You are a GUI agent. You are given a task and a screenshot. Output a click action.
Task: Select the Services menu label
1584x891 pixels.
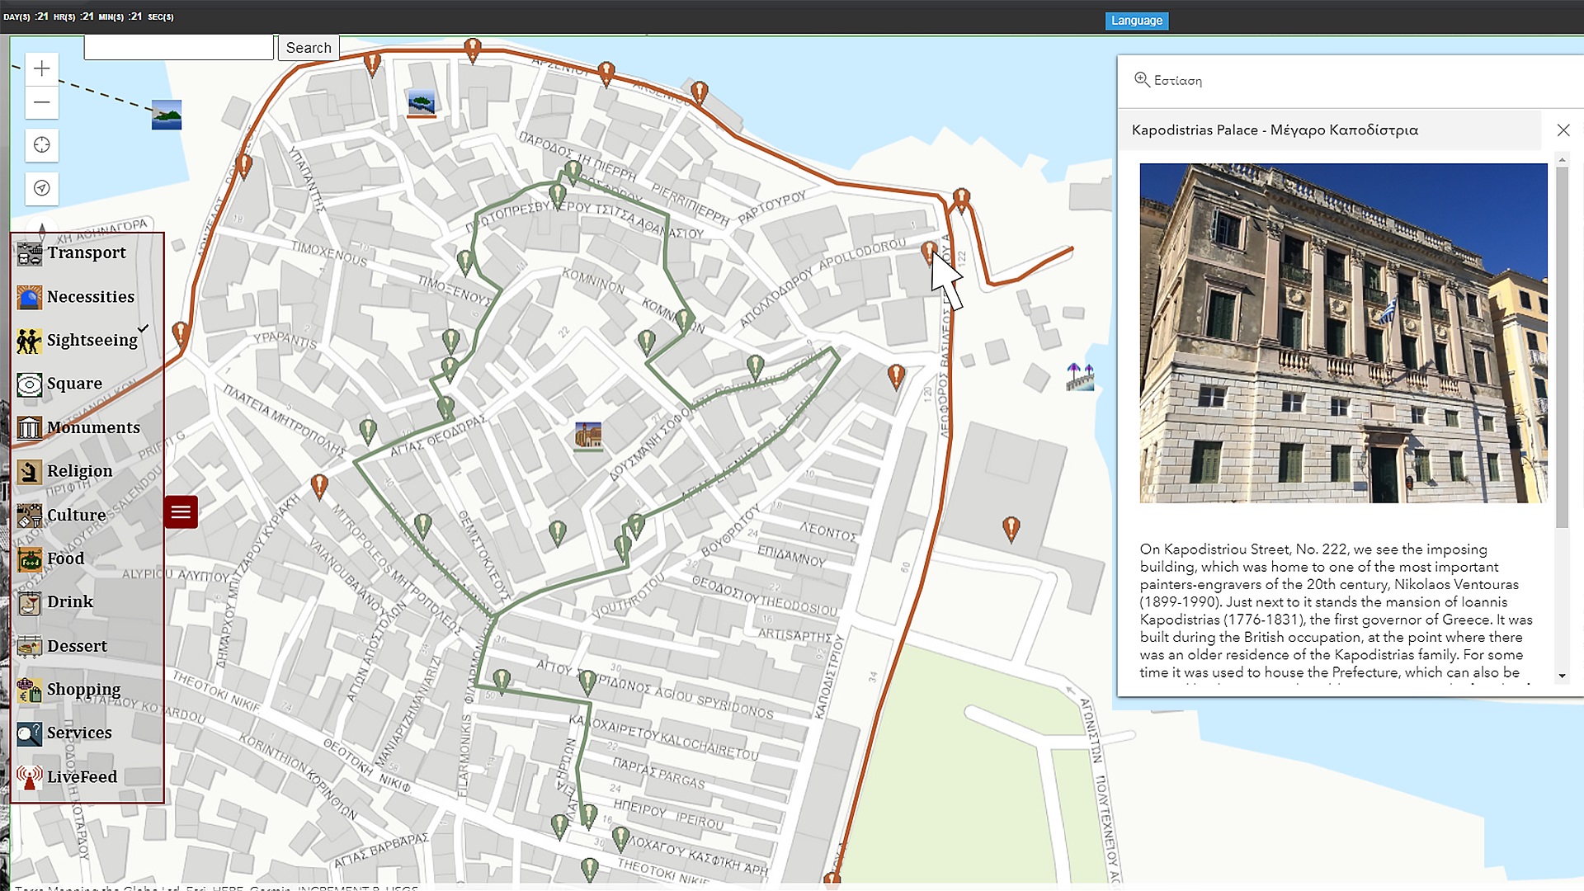(x=79, y=733)
